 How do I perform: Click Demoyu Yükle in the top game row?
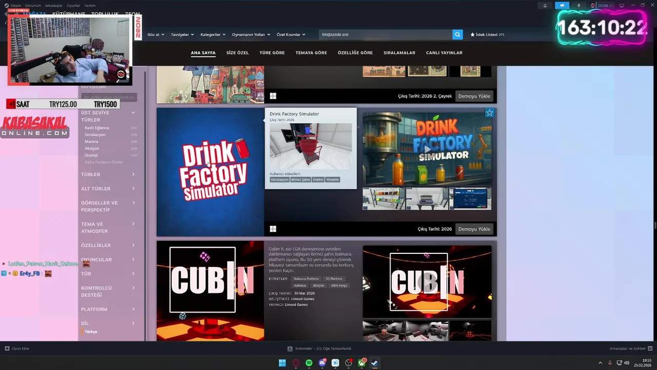click(474, 96)
